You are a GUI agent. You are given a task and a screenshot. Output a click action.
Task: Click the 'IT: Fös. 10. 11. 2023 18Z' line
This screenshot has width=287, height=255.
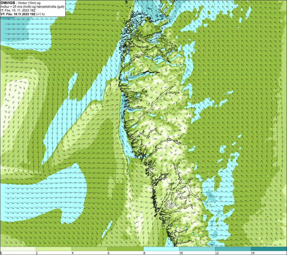pyautogui.click(x=18, y=10)
